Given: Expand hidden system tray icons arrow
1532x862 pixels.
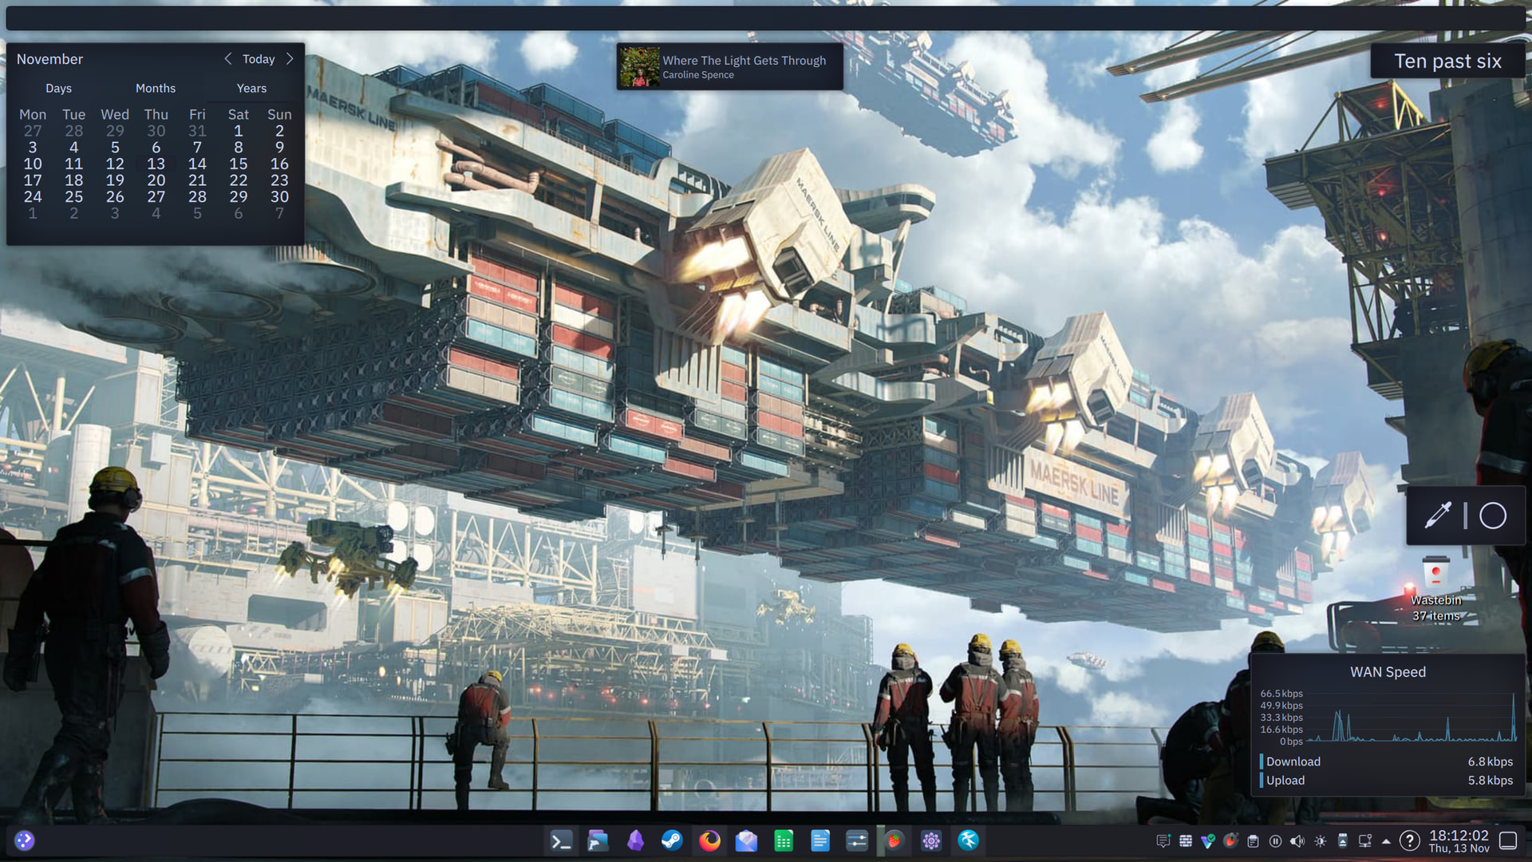Looking at the screenshot, I should [1386, 841].
